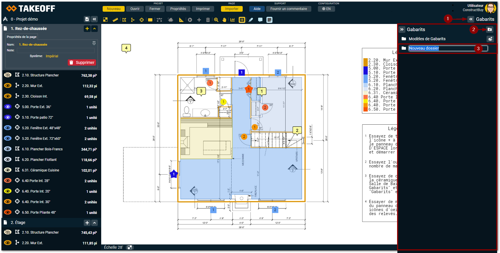The image size is (500, 253).
Task: Click Fournir un commentaire button
Action: point(288,9)
